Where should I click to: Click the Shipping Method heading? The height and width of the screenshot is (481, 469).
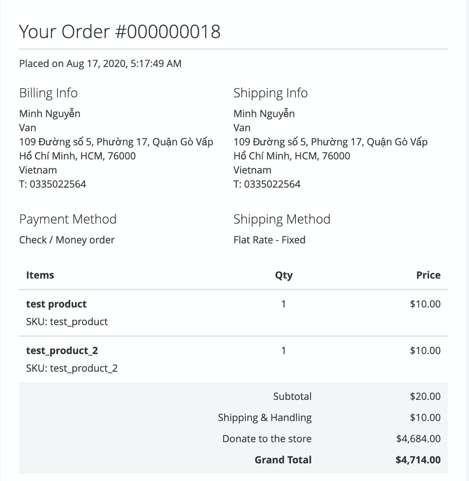coord(281,219)
